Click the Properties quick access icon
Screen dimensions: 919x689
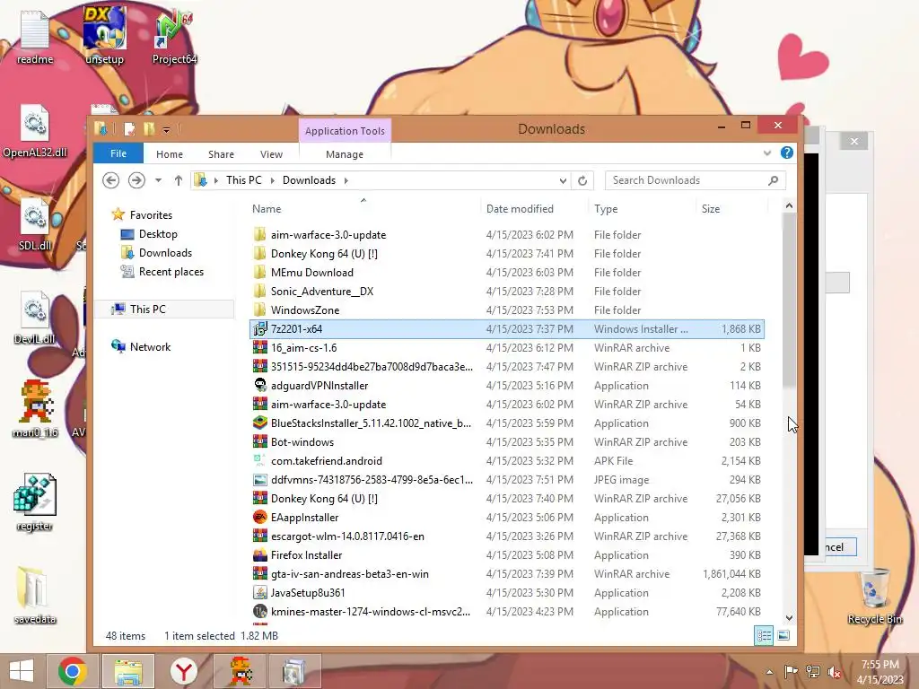[129, 129]
